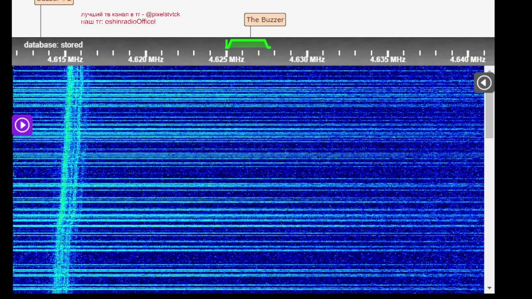532x299 pixels.
Task: Click the green passband tuning indicator
Action: 248,44
